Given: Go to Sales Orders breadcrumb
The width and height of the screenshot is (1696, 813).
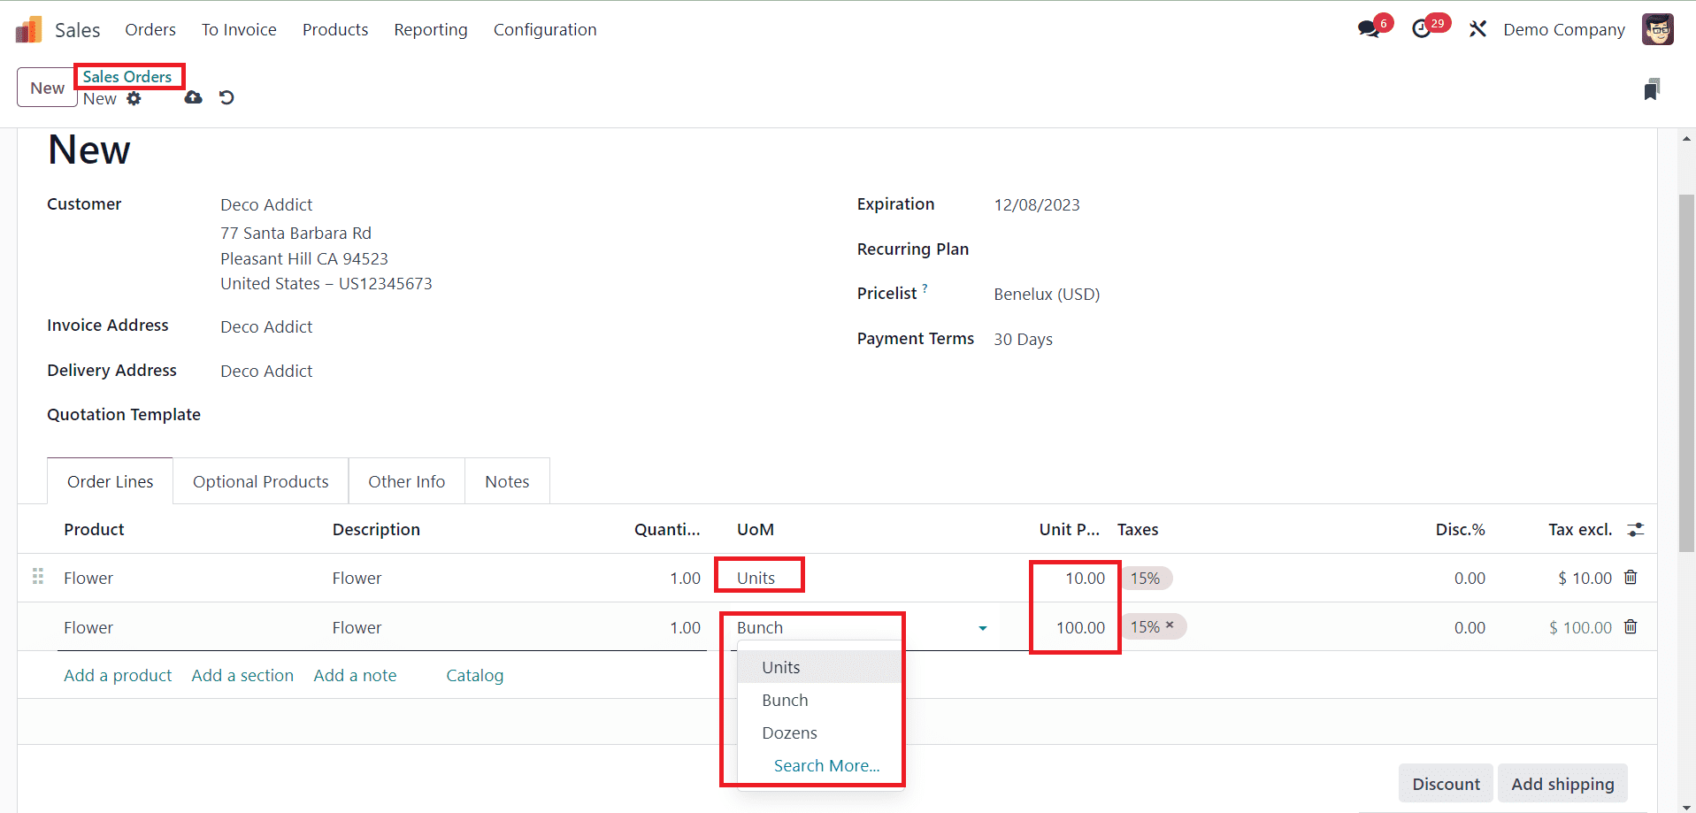Looking at the screenshot, I should [x=127, y=77].
